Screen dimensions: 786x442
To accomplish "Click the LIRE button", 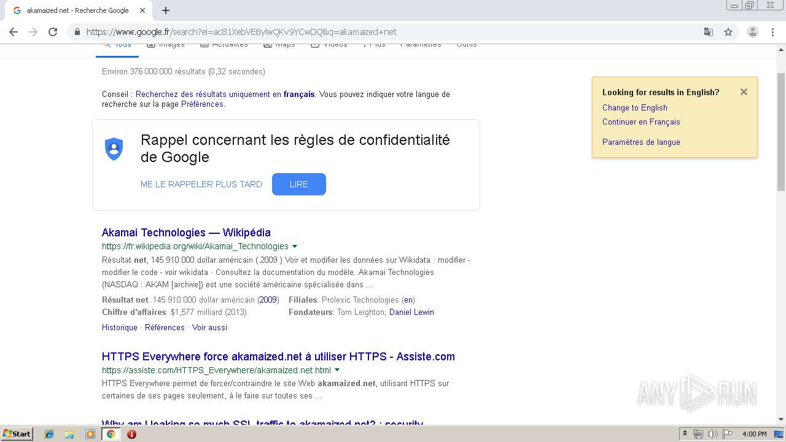I will pos(299,184).
